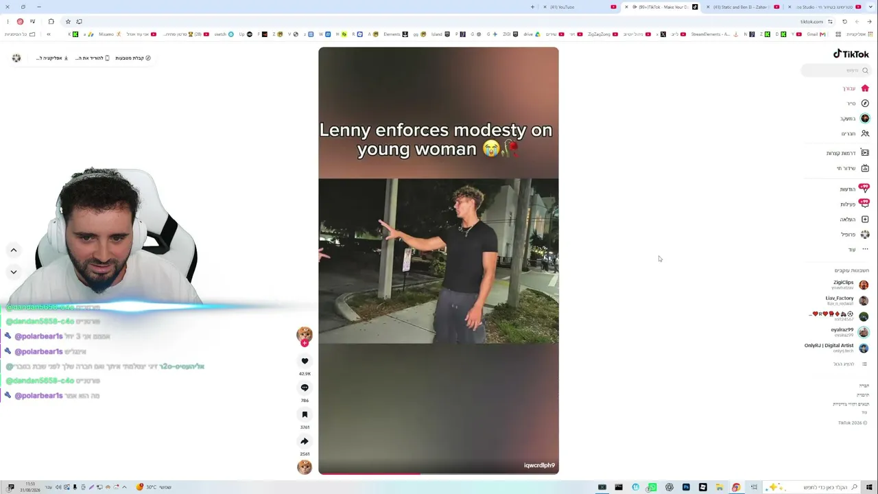Screen dimensions: 878x494
Task: Save video with the bookmark icon
Action: [x=305, y=414]
